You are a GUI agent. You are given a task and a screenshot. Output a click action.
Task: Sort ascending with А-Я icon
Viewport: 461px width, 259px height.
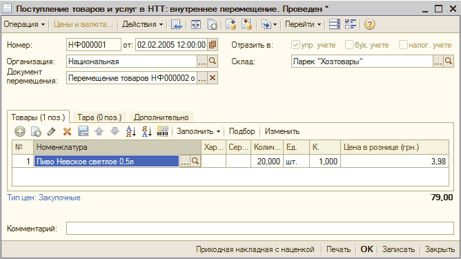coord(131,131)
